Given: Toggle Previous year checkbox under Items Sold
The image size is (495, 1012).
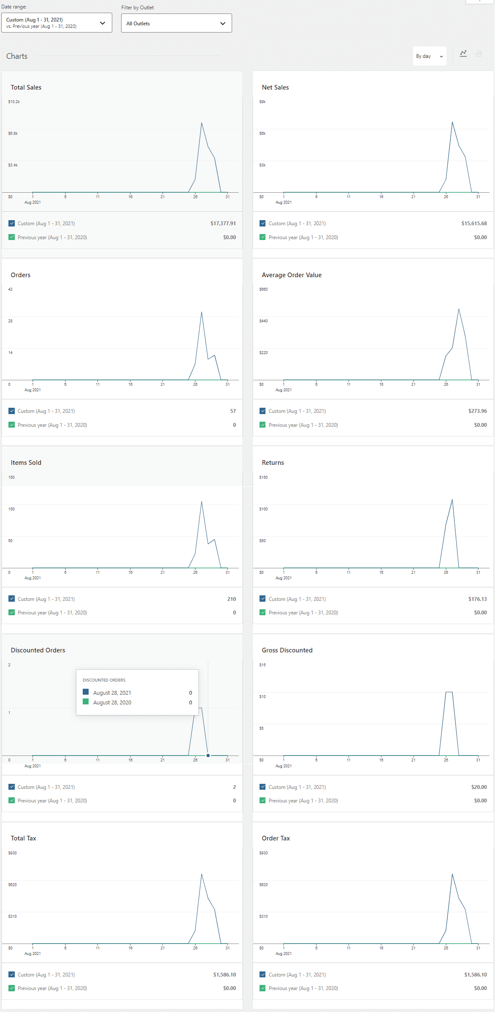Looking at the screenshot, I should [x=12, y=612].
